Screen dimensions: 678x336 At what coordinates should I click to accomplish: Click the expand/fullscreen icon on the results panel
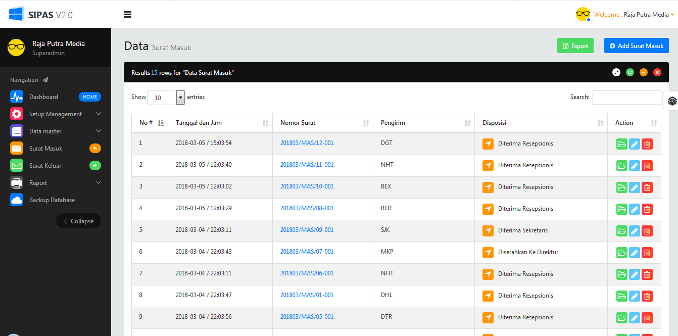616,72
